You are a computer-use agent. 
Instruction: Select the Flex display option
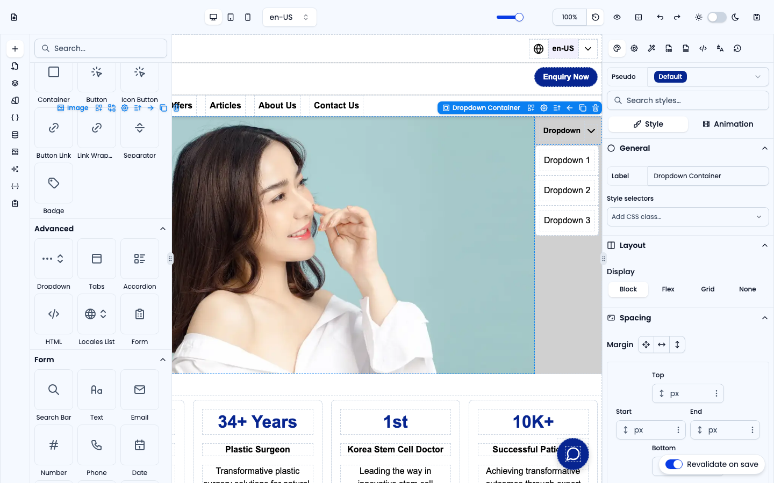point(668,289)
